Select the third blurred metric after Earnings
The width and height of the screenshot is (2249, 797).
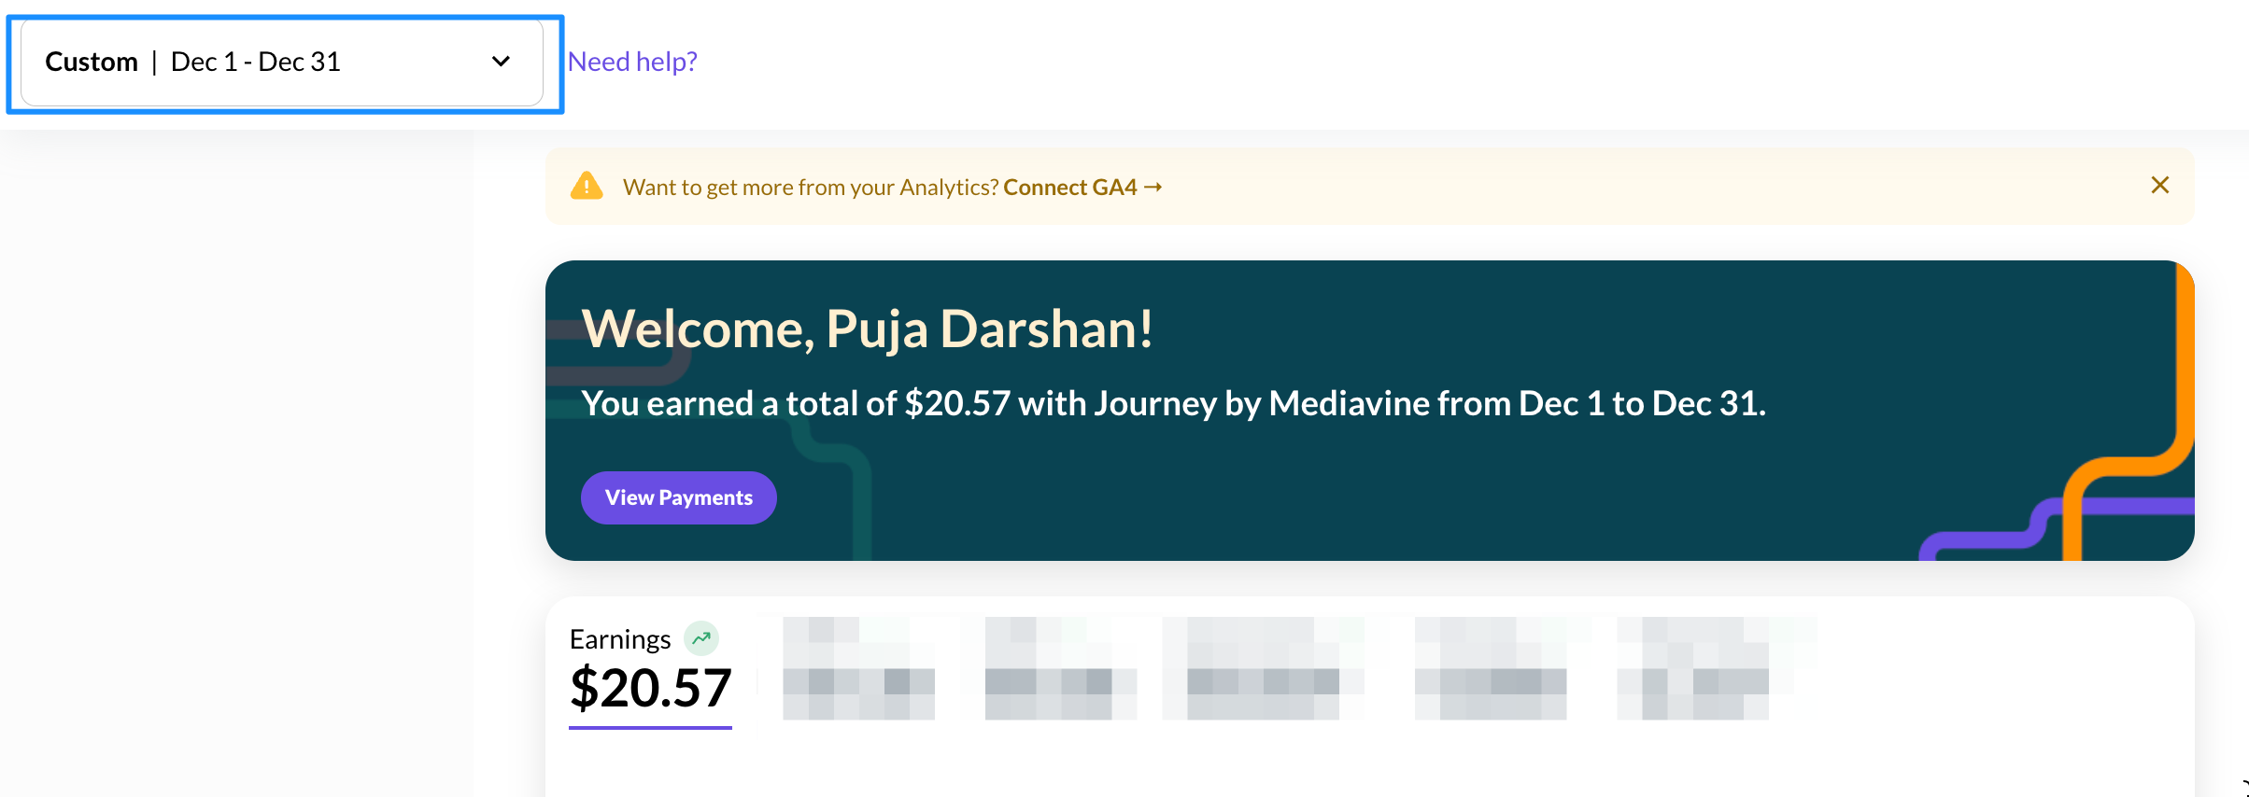[1263, 668]
